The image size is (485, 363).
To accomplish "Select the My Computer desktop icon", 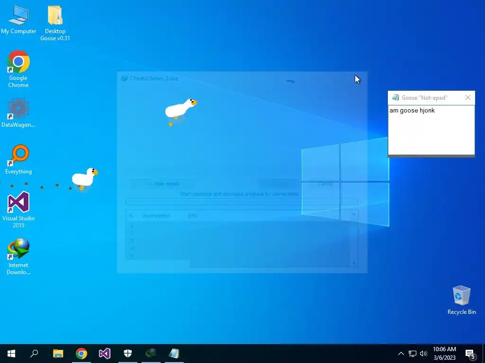I will [x=18, y=20].
